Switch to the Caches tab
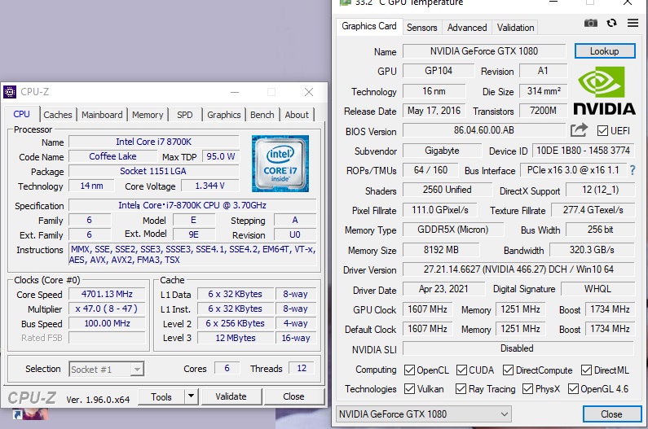The height and width of the screenshot is (429, 648). point(57,114)
